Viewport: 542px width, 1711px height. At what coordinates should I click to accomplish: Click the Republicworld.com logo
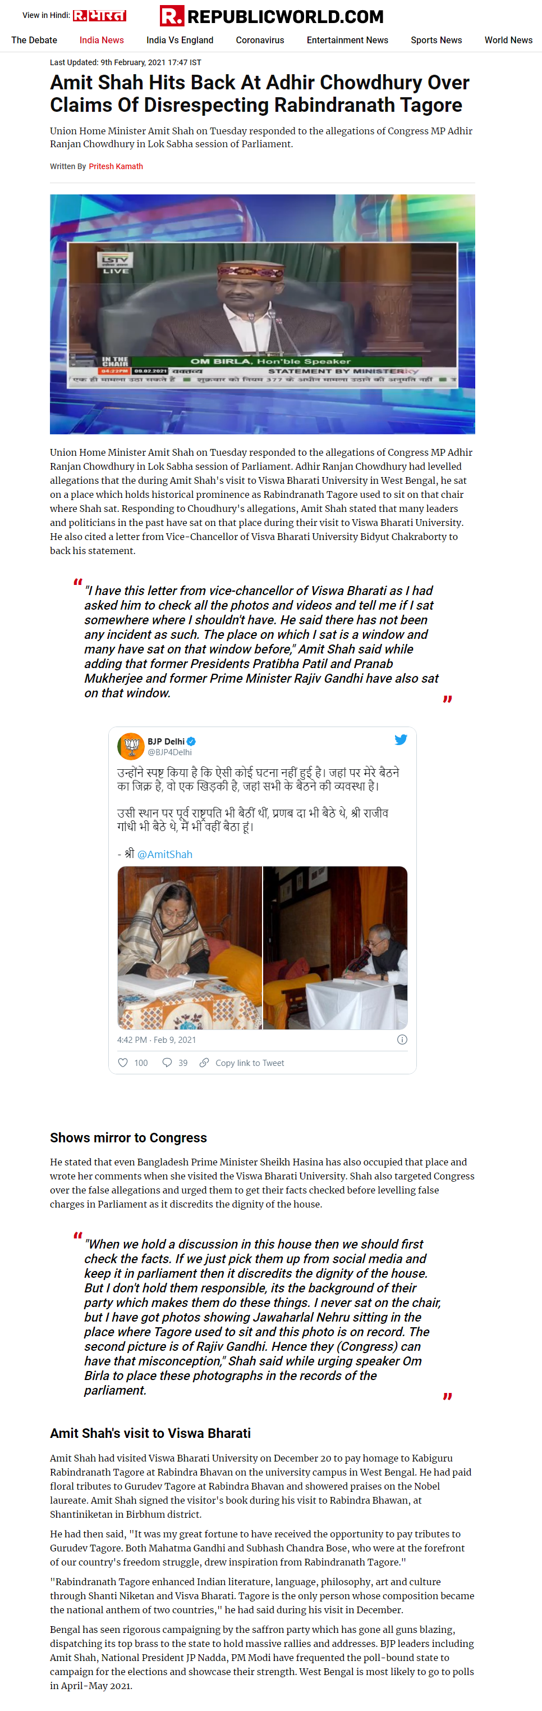272,16
